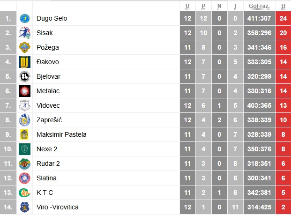This screenshot has height=215, width=291.
Task: Click the Bjelovar black-and-white crest
Action: 25,76
